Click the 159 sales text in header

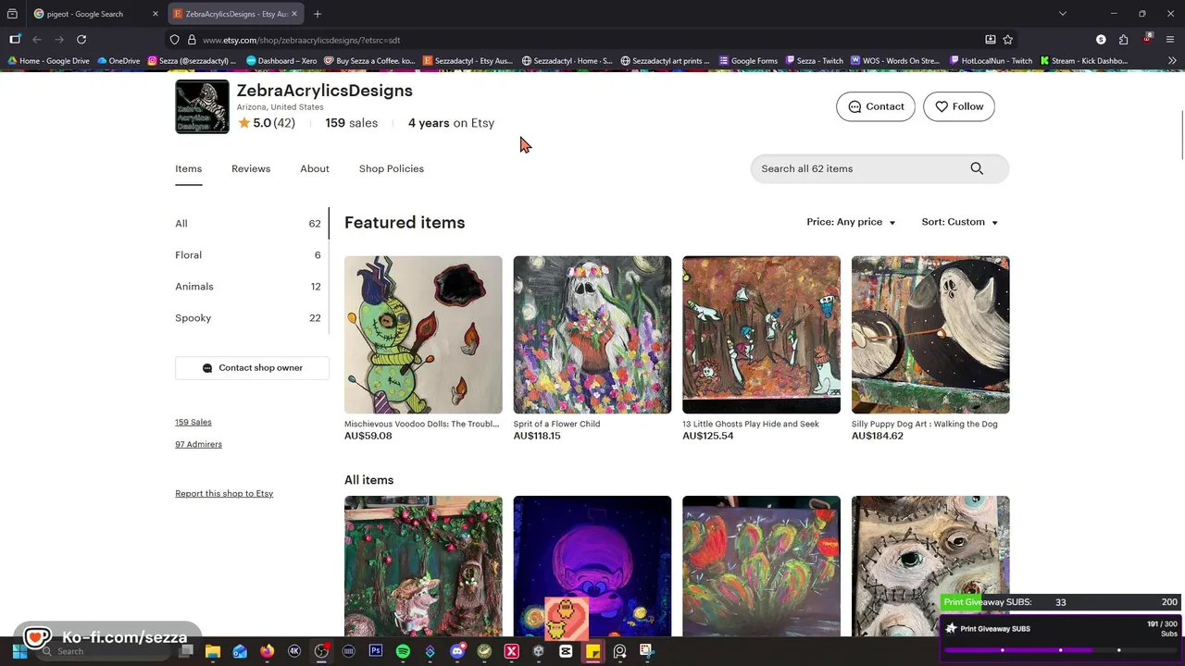coord(352,123)
